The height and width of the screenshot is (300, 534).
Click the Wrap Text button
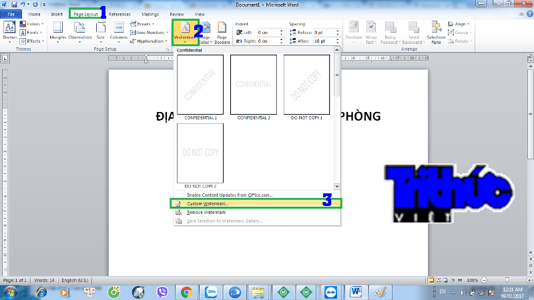tap(371, 32)
